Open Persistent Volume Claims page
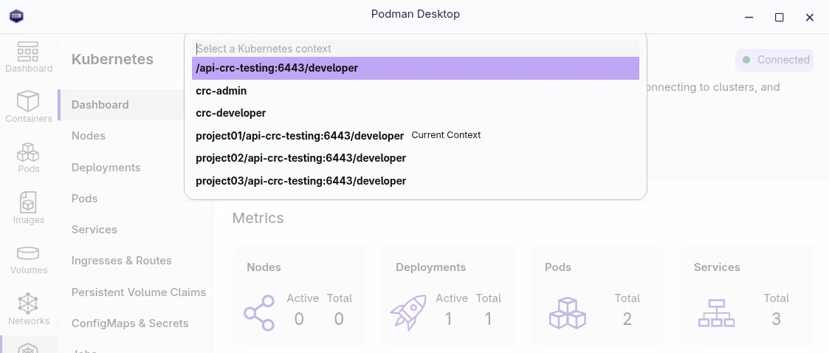Image resolution: width=829 pixels, height=353 pixels. tap(139, 292)
